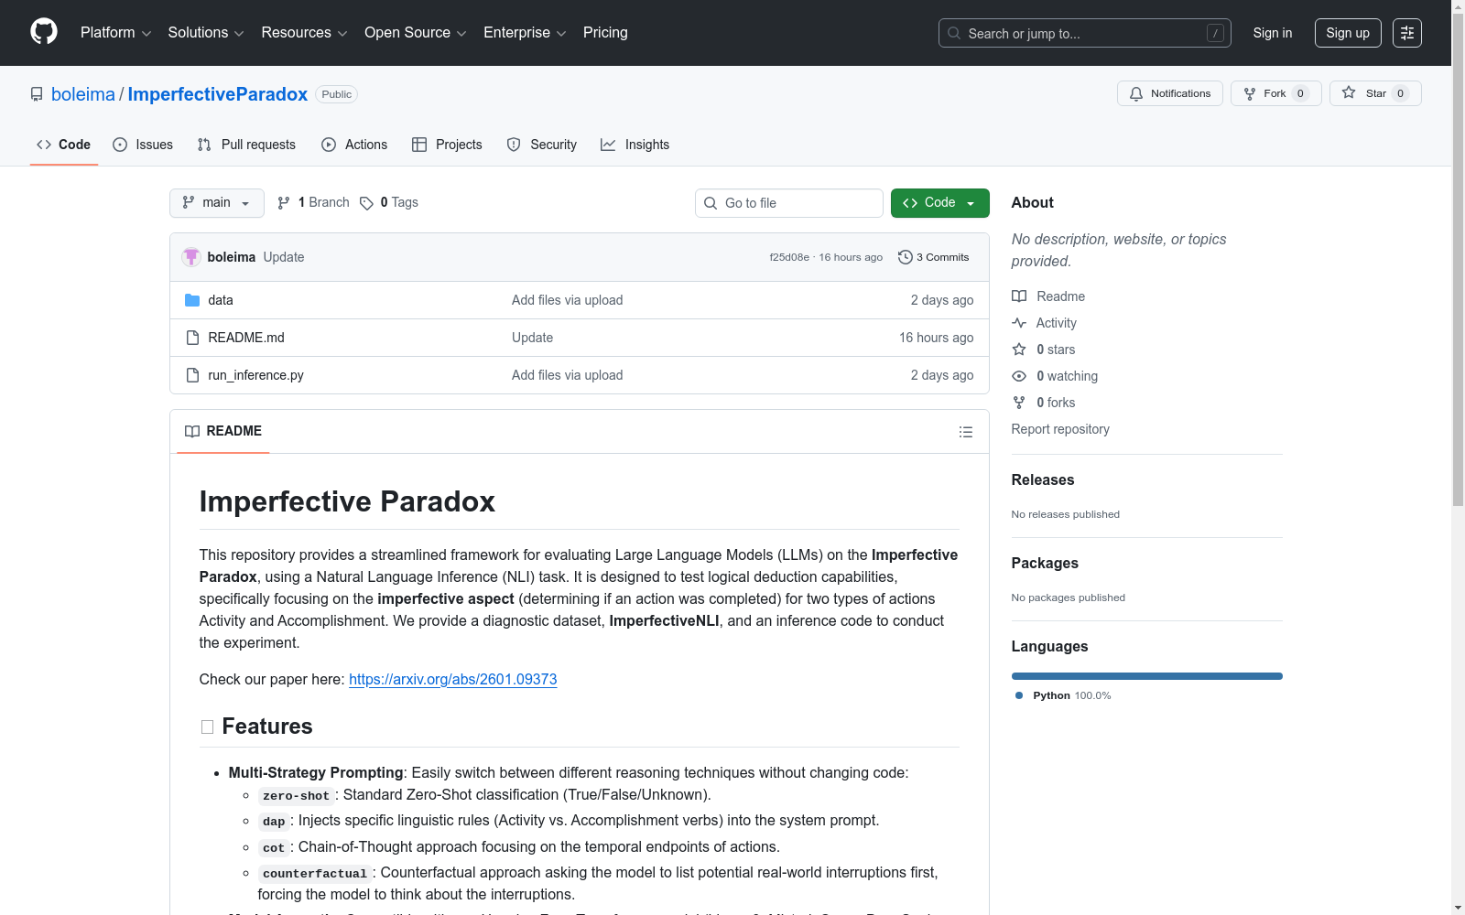The width and height of the screenshot is (1465, 915).
Task: Click the Python language bar
Action: point(1147,676)
